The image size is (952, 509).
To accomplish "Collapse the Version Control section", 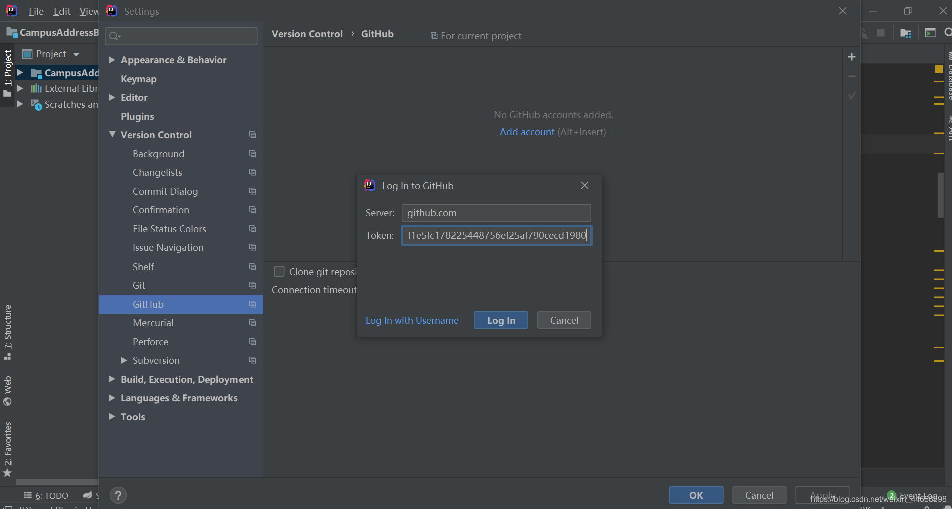I will [x=112, y=135].
